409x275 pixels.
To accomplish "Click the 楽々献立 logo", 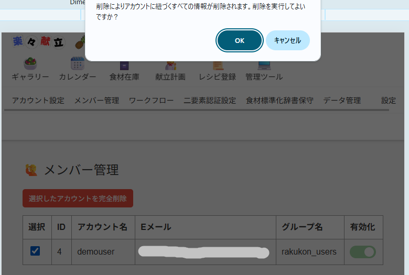I will [38, 42].
